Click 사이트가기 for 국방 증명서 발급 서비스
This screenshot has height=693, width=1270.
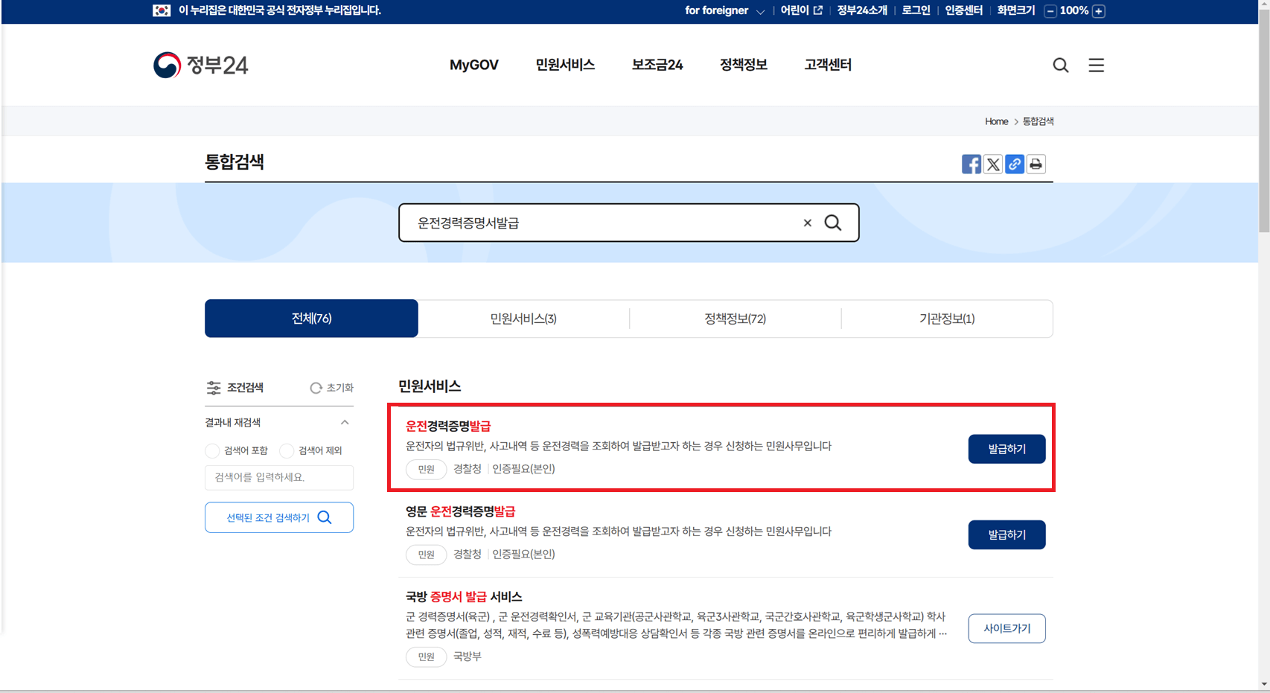pyautogui.click(x=1006, y=628)
